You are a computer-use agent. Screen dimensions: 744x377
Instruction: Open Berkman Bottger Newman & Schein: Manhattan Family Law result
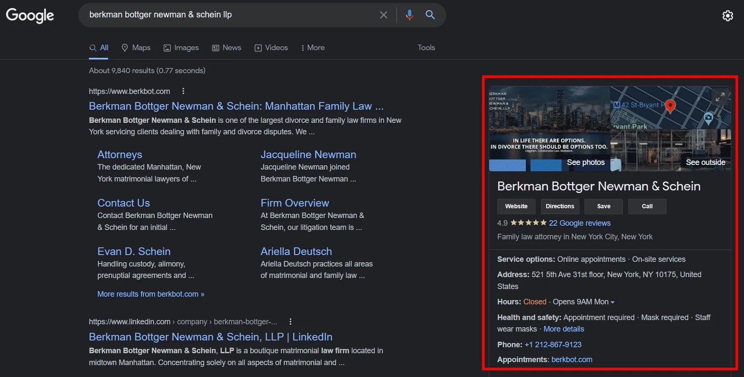(236, 106)
